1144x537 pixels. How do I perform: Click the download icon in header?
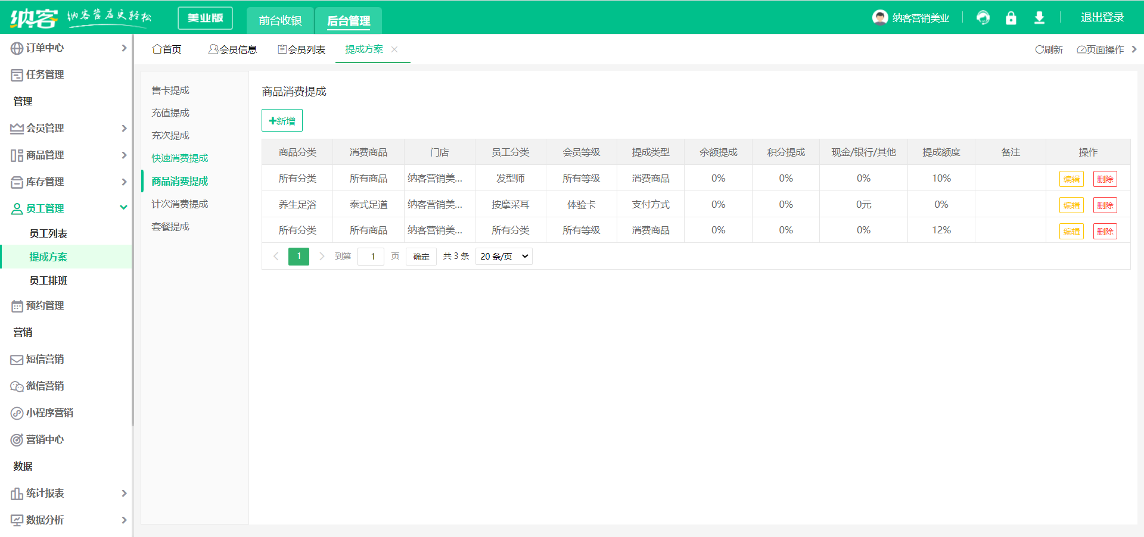click(x=1039, y=18)
